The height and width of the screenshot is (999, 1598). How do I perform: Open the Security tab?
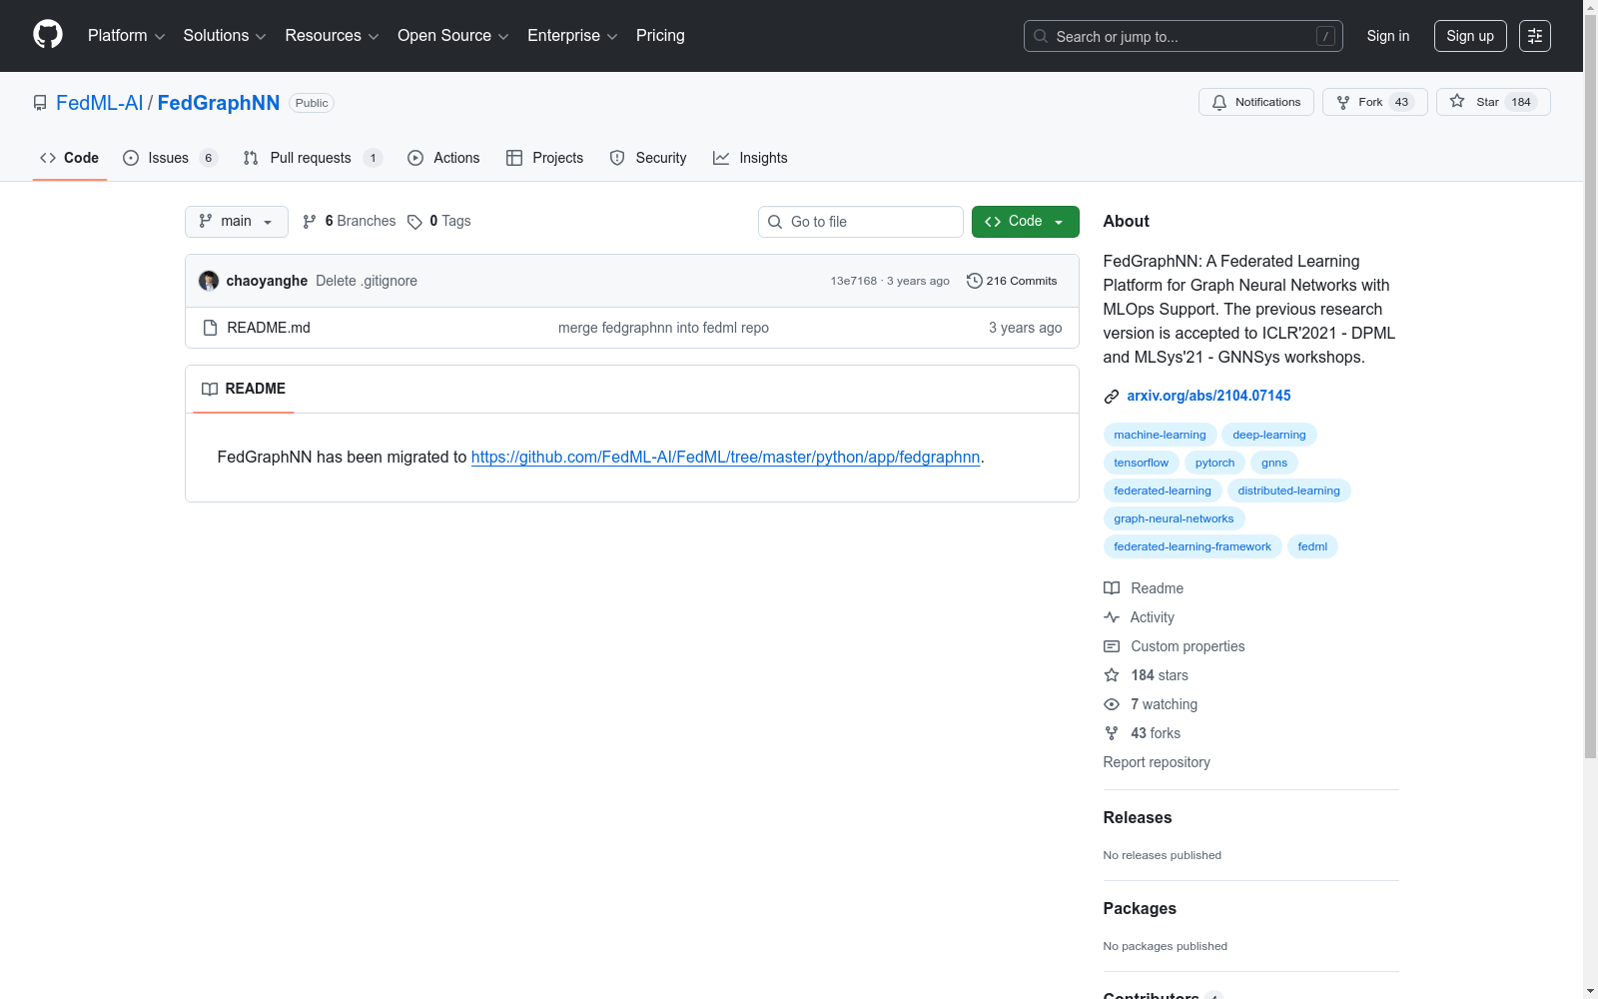click(x=648, y=158)
